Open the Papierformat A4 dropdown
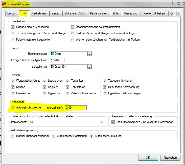This screenshot has height=165, width=185. pyautogui.click(x=102, y=122)
